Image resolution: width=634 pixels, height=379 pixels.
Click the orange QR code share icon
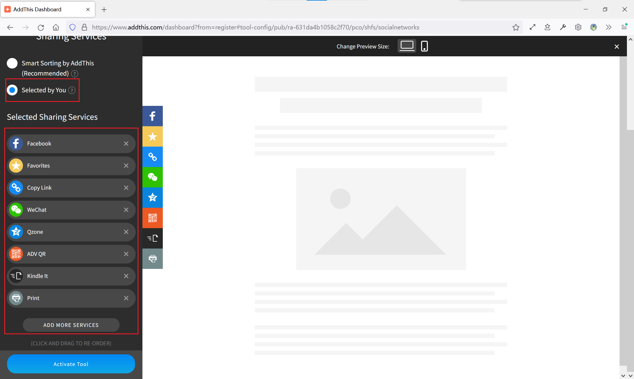click(152, 218)
